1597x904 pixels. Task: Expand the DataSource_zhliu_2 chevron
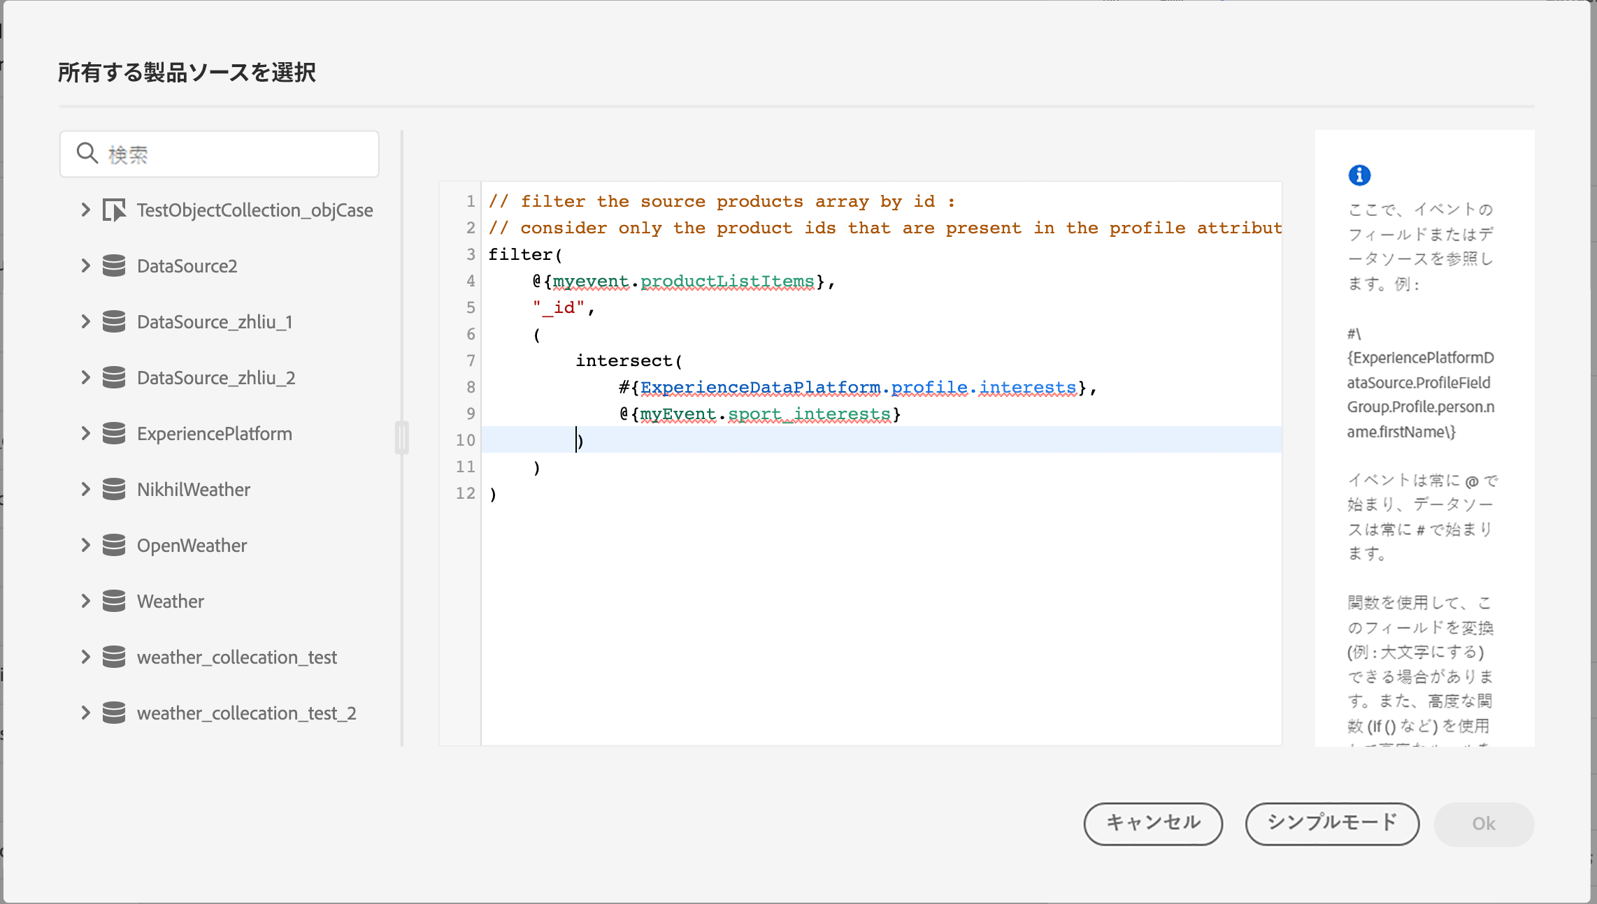[85, 378]
